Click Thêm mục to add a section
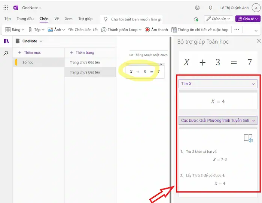The height and width of the screenshot is (203, 262). [30, 53]
